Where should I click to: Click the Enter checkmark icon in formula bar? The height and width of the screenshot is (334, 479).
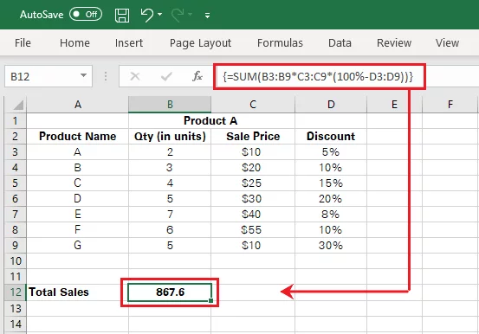(x=166, y=76)
